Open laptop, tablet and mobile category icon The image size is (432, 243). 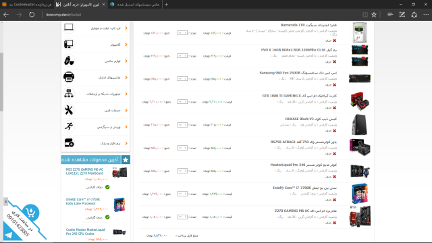(69, 28)
